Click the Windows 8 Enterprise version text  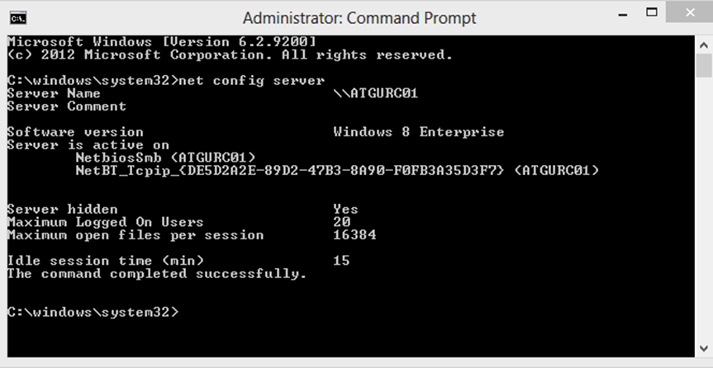click(418, 132)
